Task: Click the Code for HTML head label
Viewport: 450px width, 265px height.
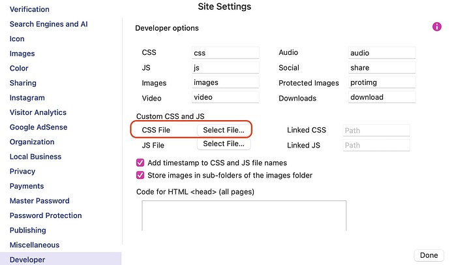Action: (195, 191)
